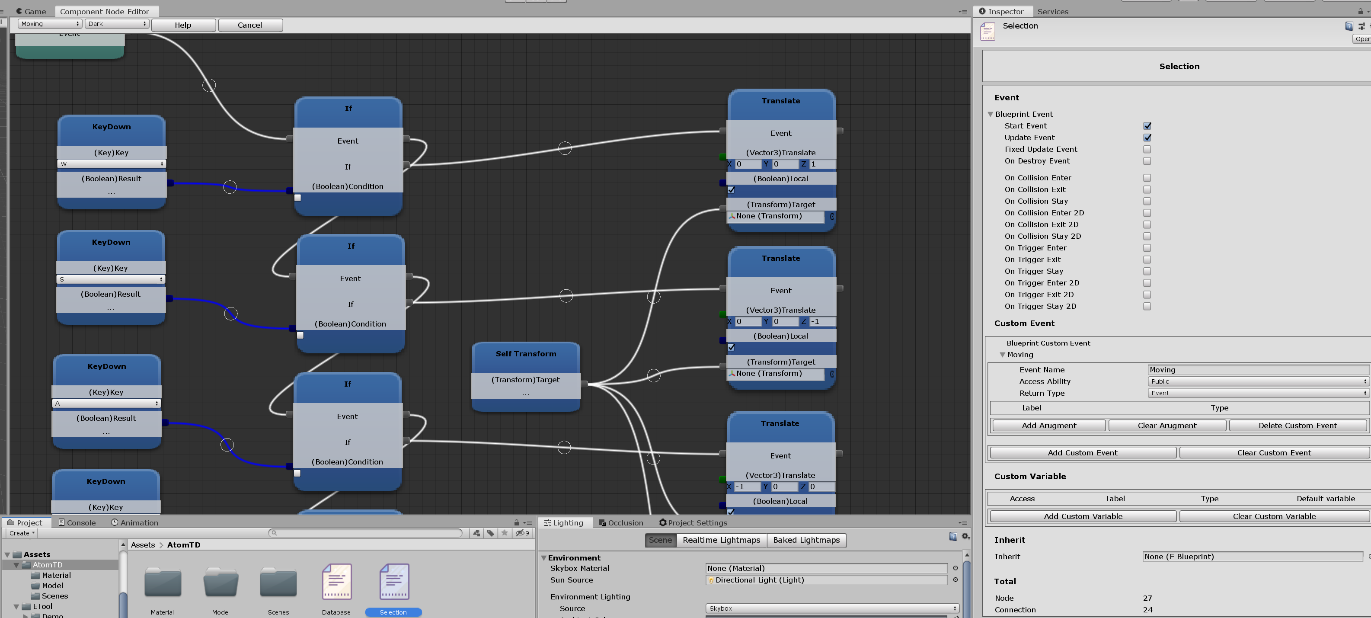Enable On Trigger Enter checkbox
1371x618 pixels.
click(x=1147, y=248)
